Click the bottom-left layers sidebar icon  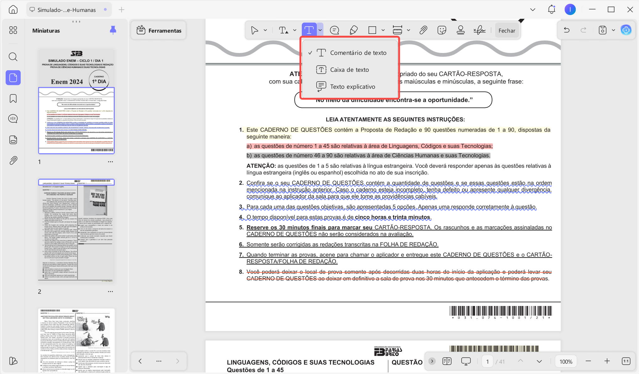pyautogui.click(x=13, y=361)
